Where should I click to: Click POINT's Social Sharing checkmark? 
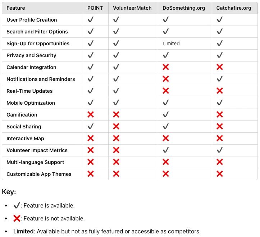click(91, 126)
